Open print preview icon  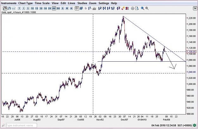[x=137, y=9]
